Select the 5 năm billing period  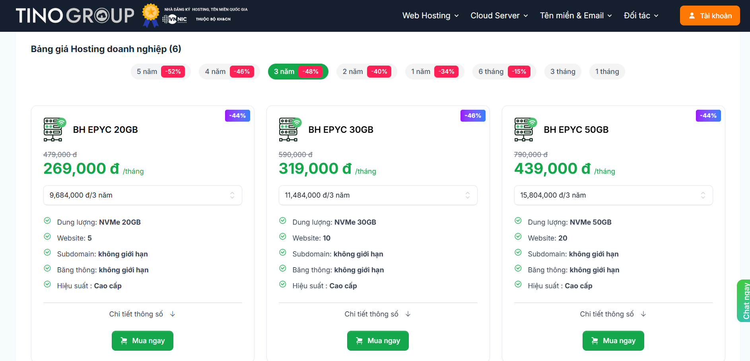[x=160, y=72]
